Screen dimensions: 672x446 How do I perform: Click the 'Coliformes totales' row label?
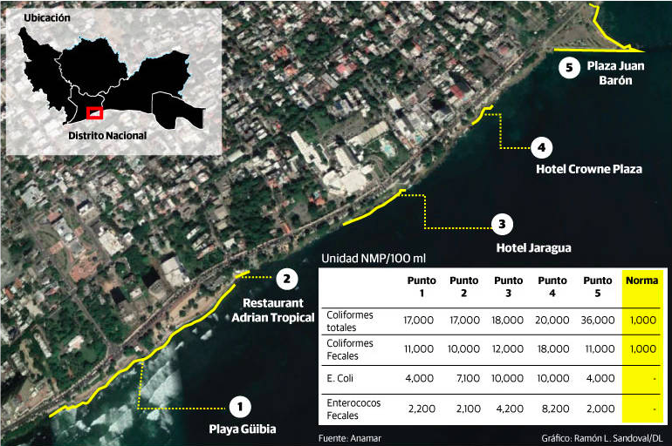[350, 321]
